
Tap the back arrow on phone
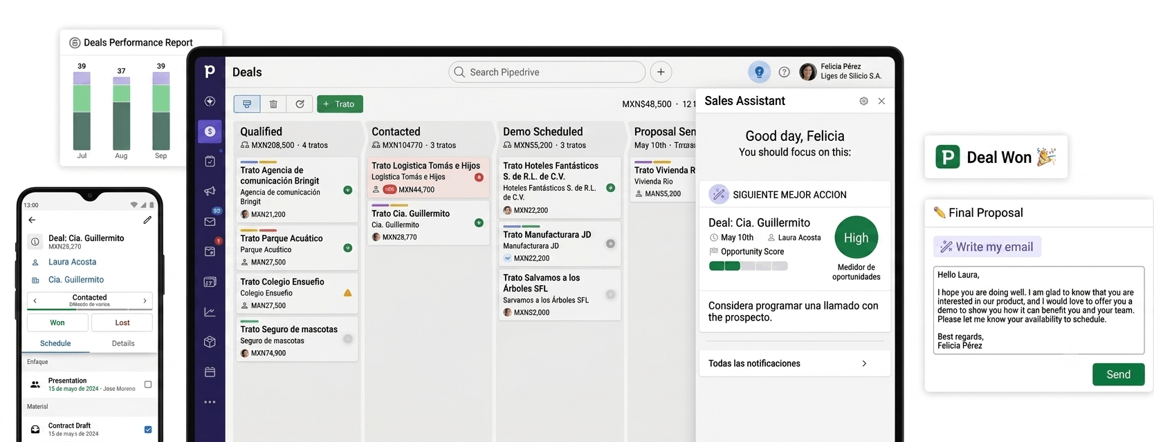[x=32, y=220]
